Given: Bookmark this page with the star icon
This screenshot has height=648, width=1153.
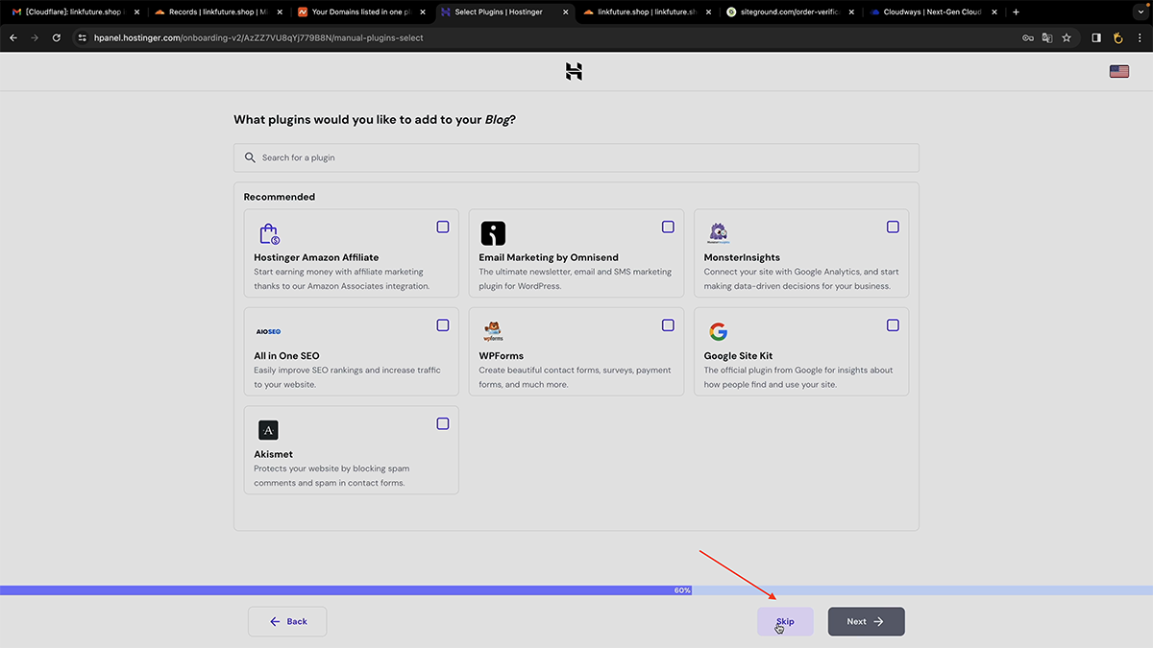Looking at the screenshot, I should 1067,37.
